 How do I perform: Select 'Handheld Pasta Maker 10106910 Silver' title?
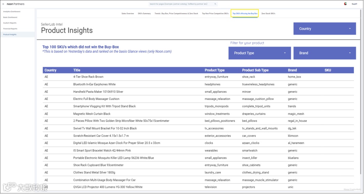click(x=98, y=91)
